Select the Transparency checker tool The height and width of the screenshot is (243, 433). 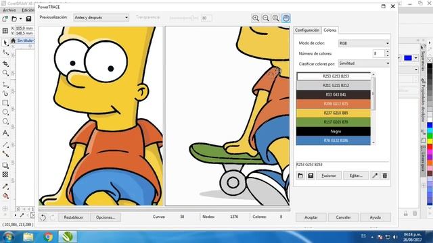(x=5, y=175)
